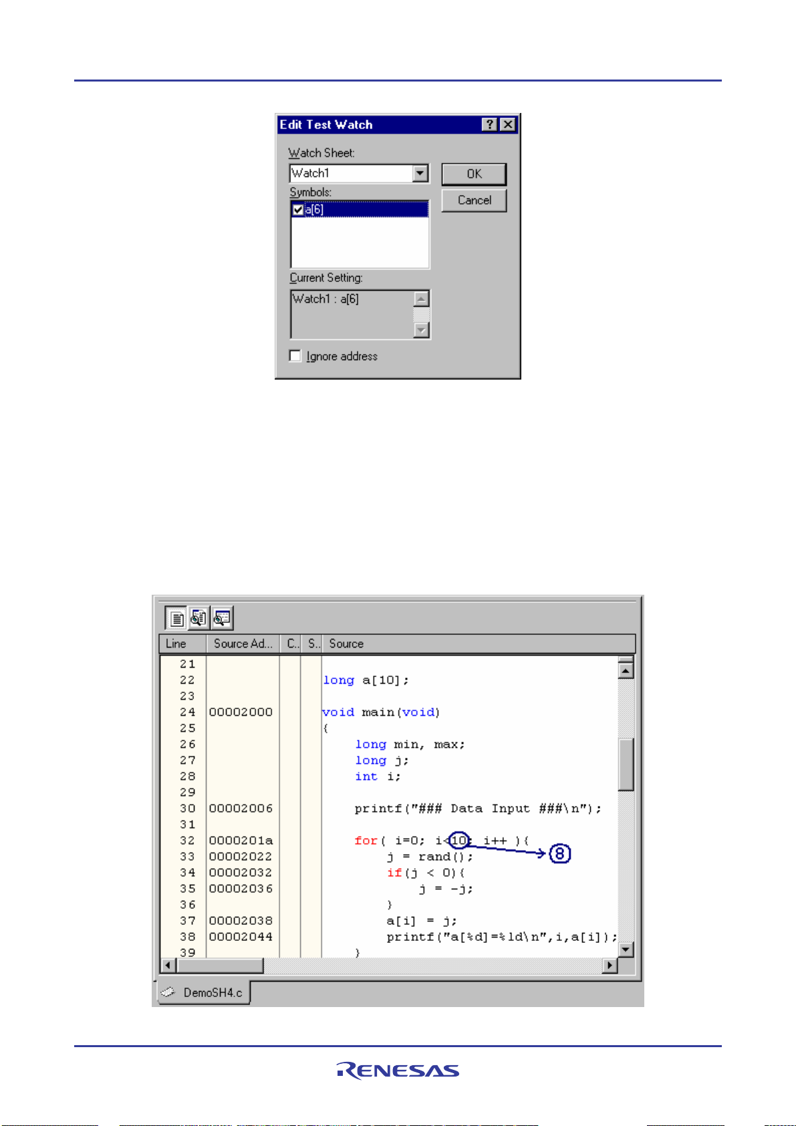Click the printf "### Data Input ###" line
Image resolution: width=796 pixels, height=1126 pixels.
pos(478,809)
